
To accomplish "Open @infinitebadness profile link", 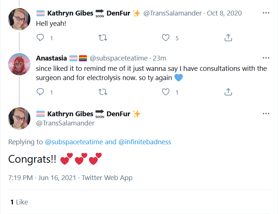I will click(x=145, y=142).
